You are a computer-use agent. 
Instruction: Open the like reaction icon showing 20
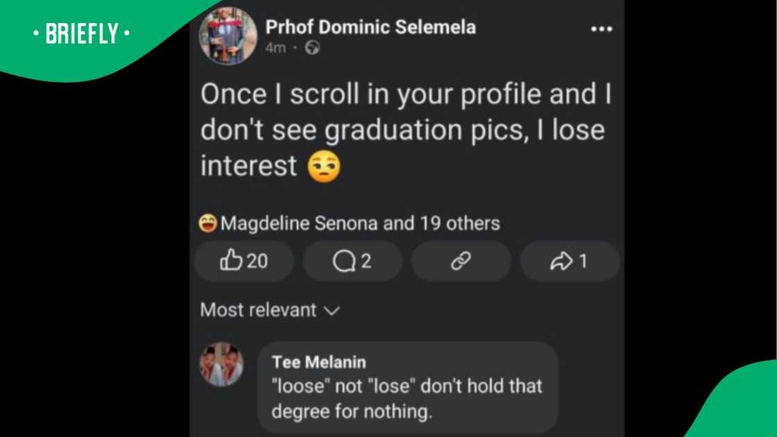click(244, 261)
